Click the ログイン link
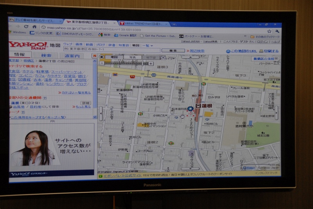Viewport: 313px width, 209px height. pyautogui.click(x=263, y=42)
